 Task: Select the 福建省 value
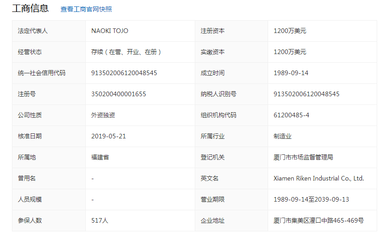(x=100, y=157)
